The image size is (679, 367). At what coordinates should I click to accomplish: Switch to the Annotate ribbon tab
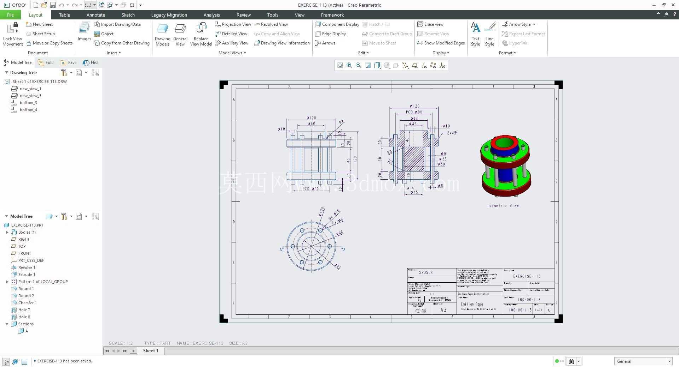(x=95, y=15)
